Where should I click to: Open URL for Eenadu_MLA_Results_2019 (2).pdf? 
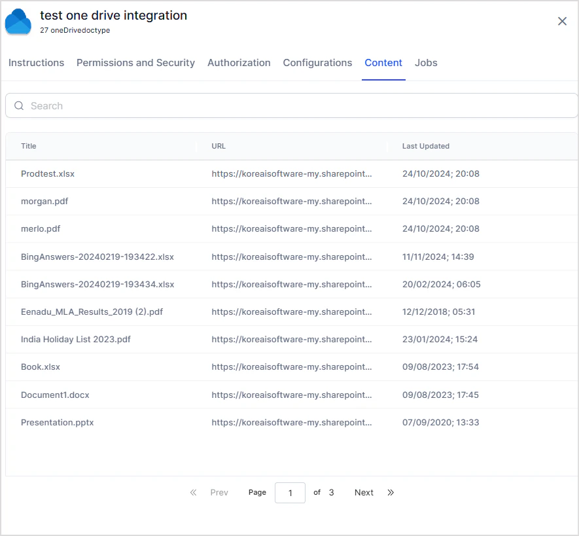point(292,312)
